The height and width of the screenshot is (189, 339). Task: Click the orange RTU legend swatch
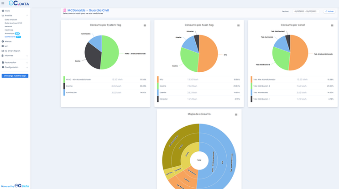click(x=158, y=80)
